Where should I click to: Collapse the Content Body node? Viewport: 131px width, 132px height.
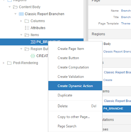click(x=10, y=7)
